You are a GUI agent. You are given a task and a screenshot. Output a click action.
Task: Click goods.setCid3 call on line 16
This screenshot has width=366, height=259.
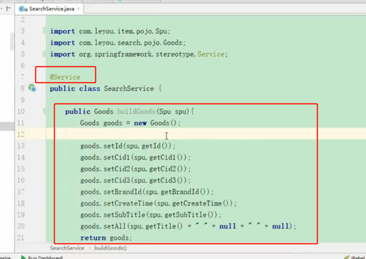click(135, 180)
